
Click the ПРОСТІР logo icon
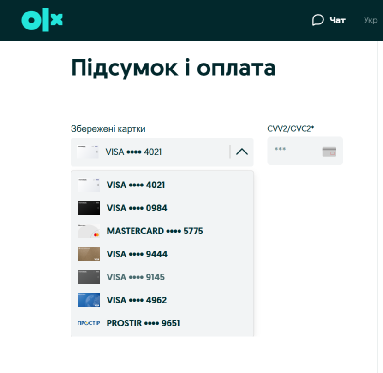point(89,323)
